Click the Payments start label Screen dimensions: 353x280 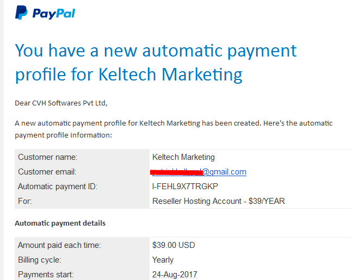pos(46,275)
